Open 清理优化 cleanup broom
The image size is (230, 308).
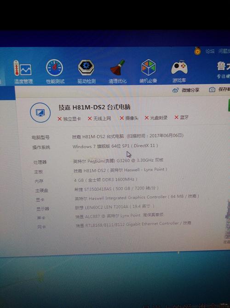(x=117, y=72)
